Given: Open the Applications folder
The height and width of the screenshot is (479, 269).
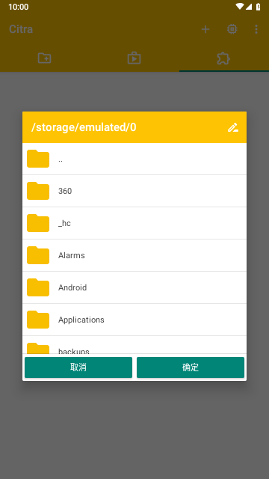Looking at the screenshot, I should 134,320.
